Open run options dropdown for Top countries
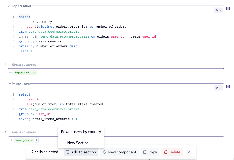 221,10
